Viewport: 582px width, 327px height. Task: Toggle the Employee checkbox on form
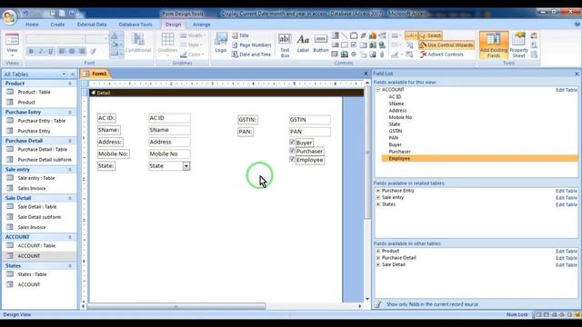tap(292, 160)
